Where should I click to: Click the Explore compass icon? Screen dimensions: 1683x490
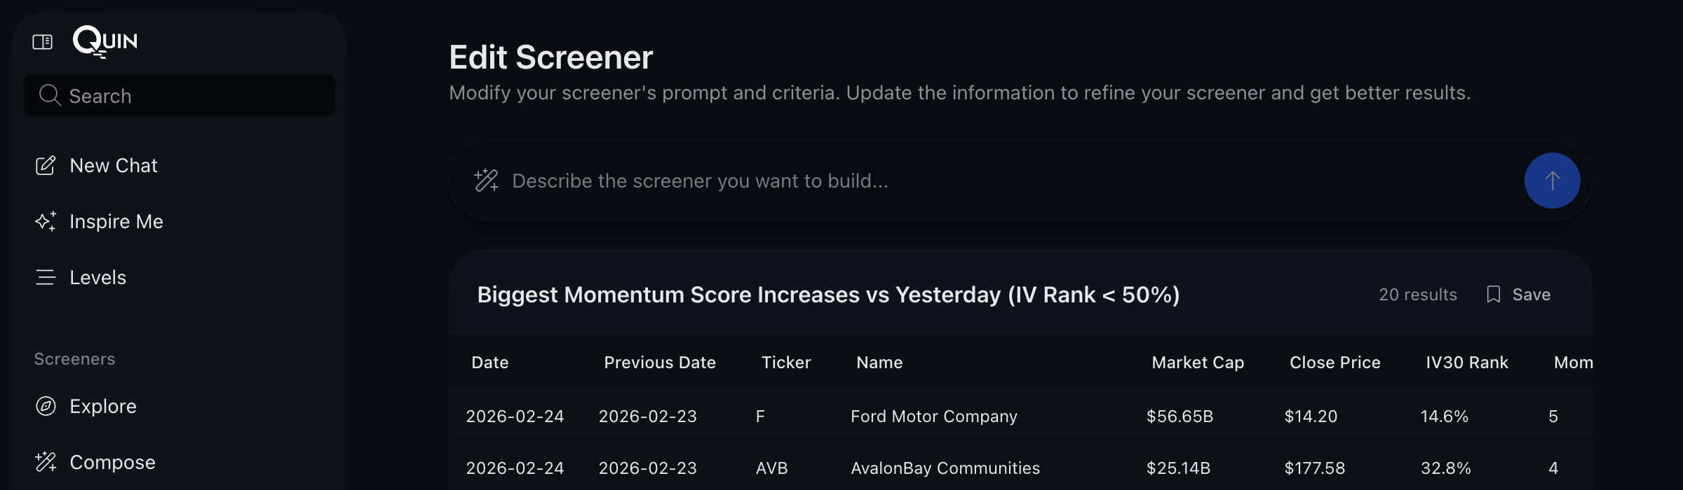click(x=46, y=406)
